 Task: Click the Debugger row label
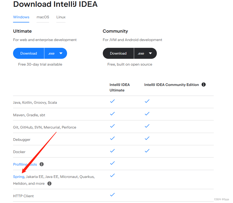tap(22, 140)
